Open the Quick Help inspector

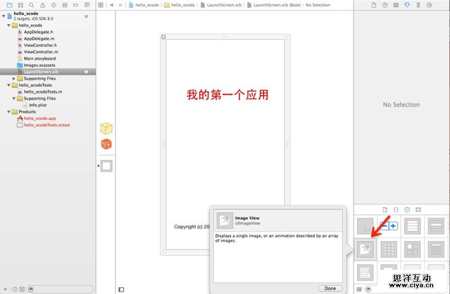tap(385, 5)
